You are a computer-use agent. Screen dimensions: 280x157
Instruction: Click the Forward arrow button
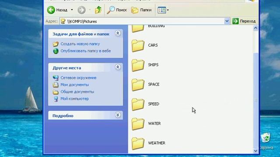(81, 10)
